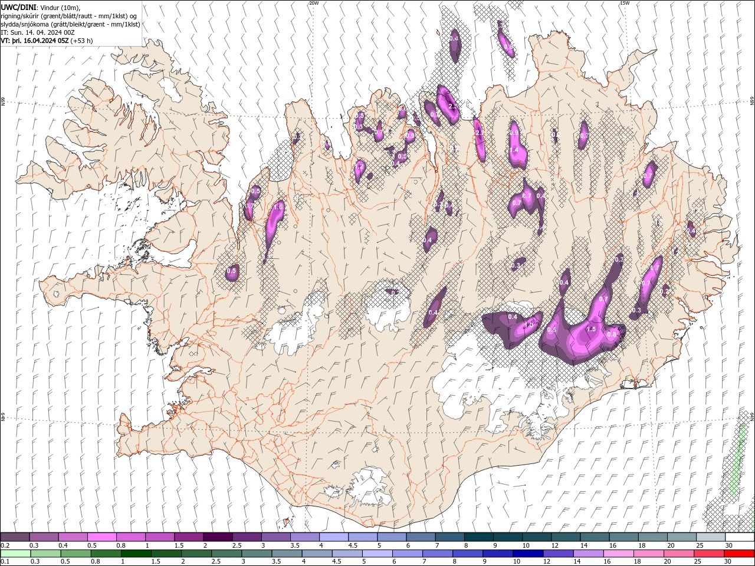The height and width of the screenshot is (566, 755).
Task: Select pale green rain swatch between 0.1 and 0.3
Action: point(15,554)
